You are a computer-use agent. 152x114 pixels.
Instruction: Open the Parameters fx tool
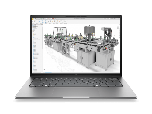(x=50, y=21)
